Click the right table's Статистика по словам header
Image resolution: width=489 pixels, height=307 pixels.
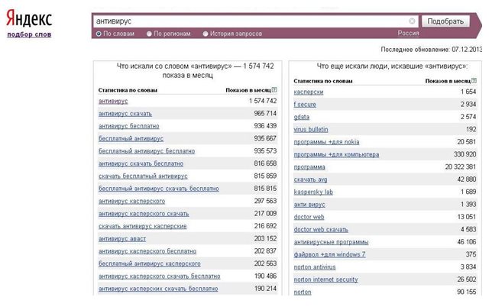[323, 81]
